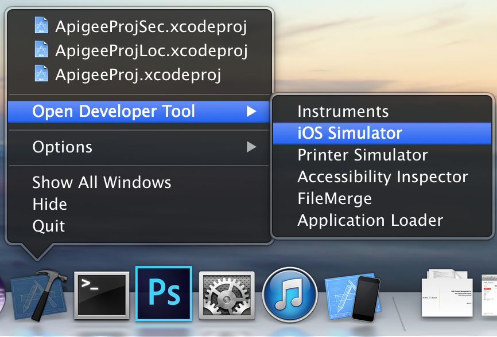Open System Preferences gear icon

pyautogui.click(x=227, y=295)
